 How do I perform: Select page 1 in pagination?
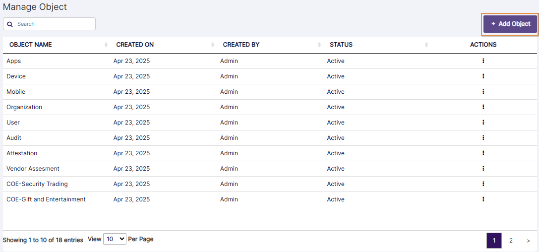pyautogui.click(x=494, y=241)
